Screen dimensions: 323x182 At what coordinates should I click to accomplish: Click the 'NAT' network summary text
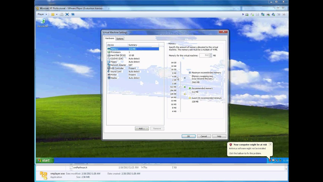click(130, 65)
